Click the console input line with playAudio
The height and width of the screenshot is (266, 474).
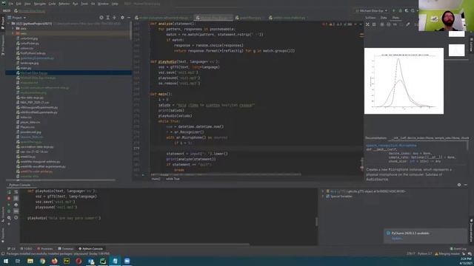point(64,218)
